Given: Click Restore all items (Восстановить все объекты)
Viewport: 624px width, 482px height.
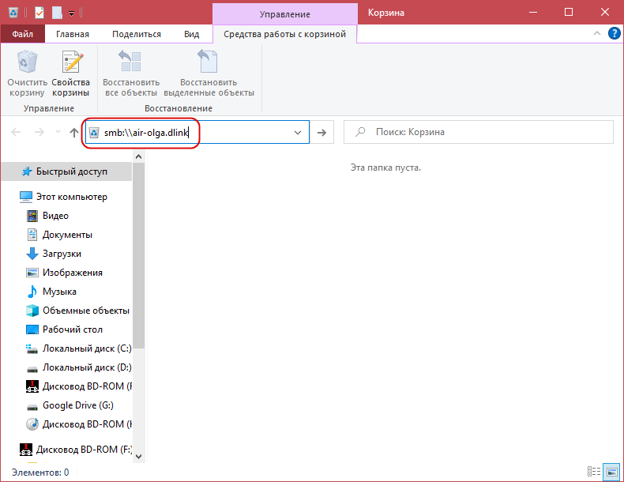Looking at the screenshot, I should pyautogui.click(x=131, y=62).
